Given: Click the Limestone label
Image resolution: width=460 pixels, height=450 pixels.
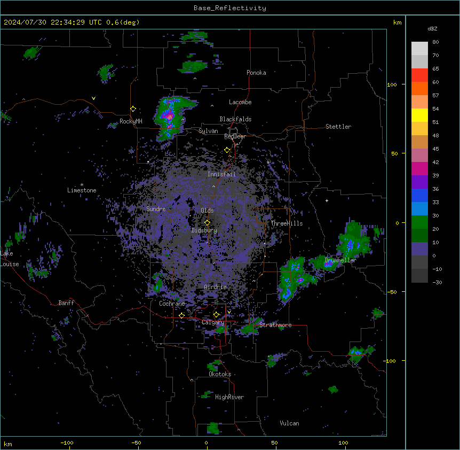Looking at the screenshot, I should coord(82,190).
